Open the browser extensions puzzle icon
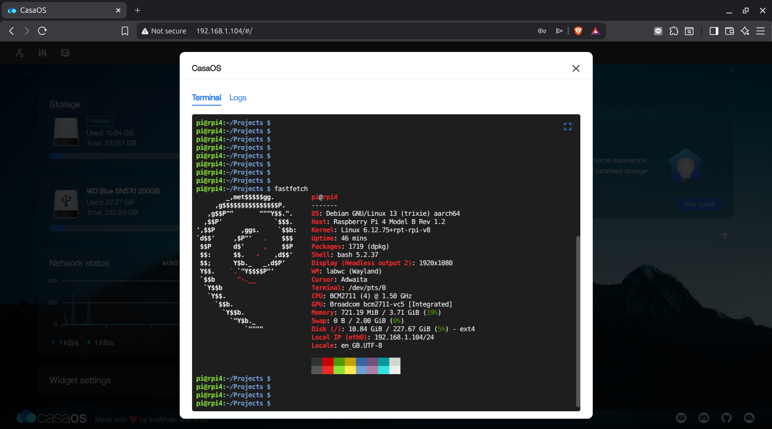Image resolution: width=772 pixels, height=429 pixels. pos(674,31)
